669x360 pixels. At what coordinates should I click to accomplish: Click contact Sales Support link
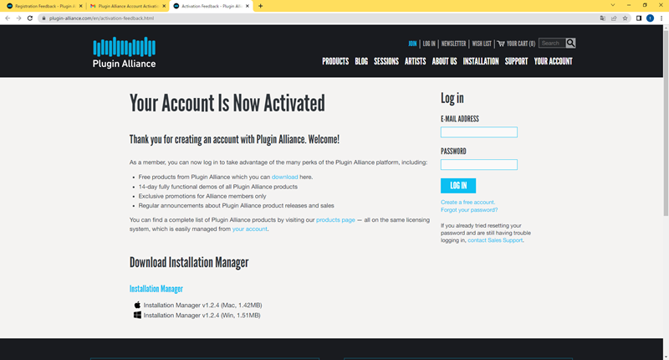pos(495,240)
